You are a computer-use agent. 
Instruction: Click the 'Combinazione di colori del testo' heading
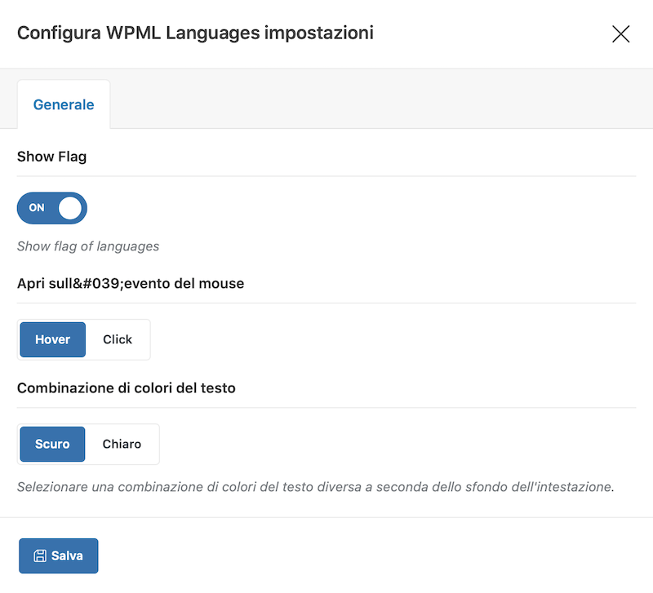tap(127, 387)
